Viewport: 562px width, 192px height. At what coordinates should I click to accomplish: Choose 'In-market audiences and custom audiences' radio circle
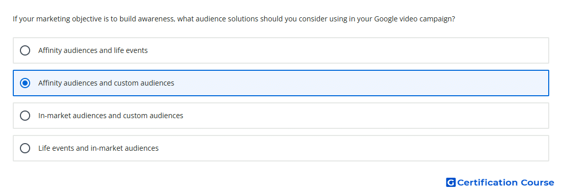[25, 116]
